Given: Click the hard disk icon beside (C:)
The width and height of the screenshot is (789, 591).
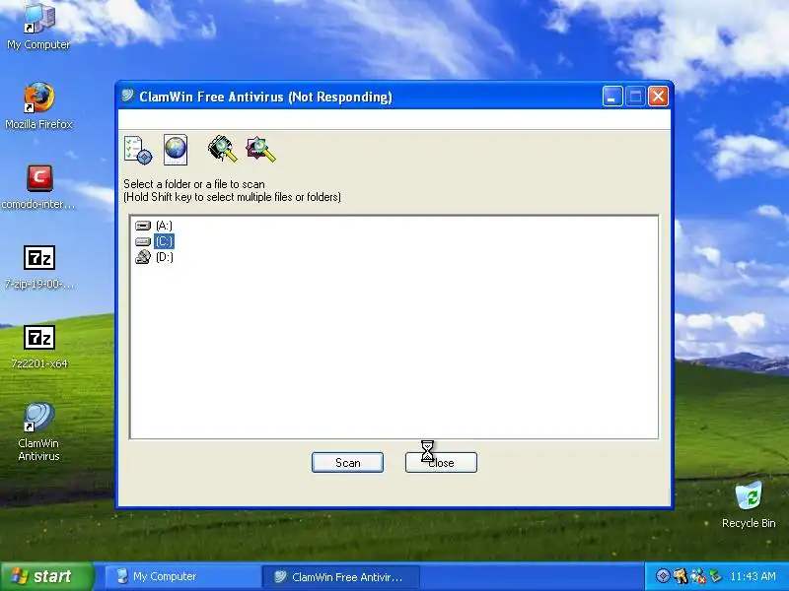Looking at the screenshot, I should tap(143, 241).
